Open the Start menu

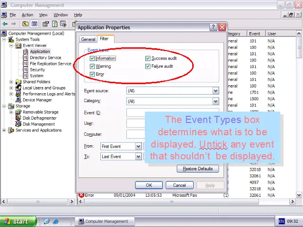18,221
